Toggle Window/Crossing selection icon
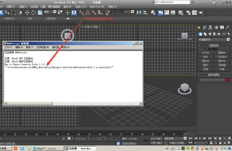The image size is (232, 151). point(19,12)
